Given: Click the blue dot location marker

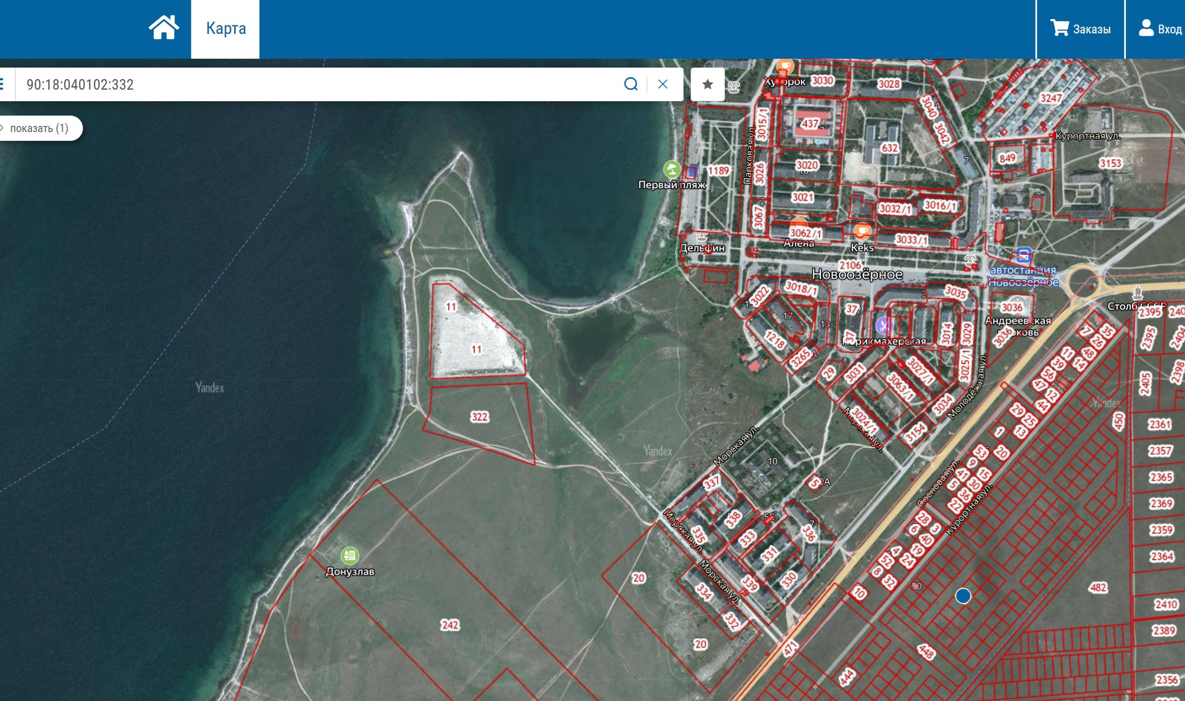Looking at the screenshot, I should point(963,595).
